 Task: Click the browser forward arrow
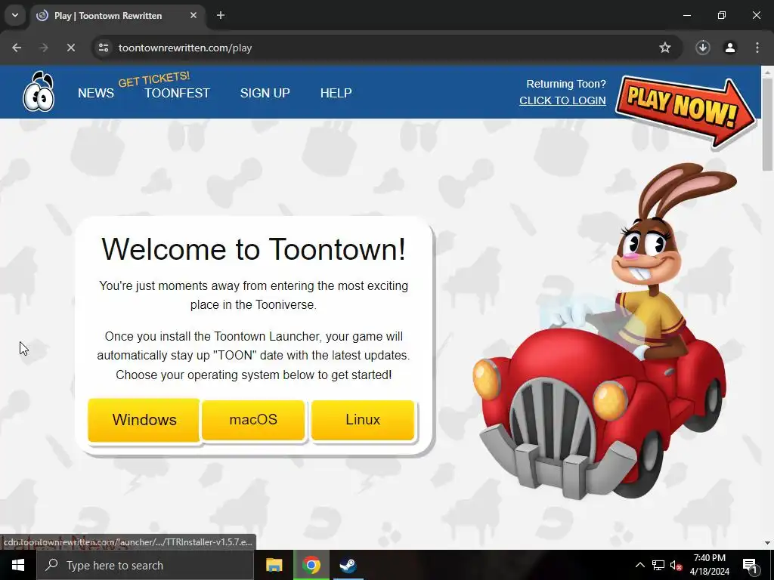tap(44, 48)
